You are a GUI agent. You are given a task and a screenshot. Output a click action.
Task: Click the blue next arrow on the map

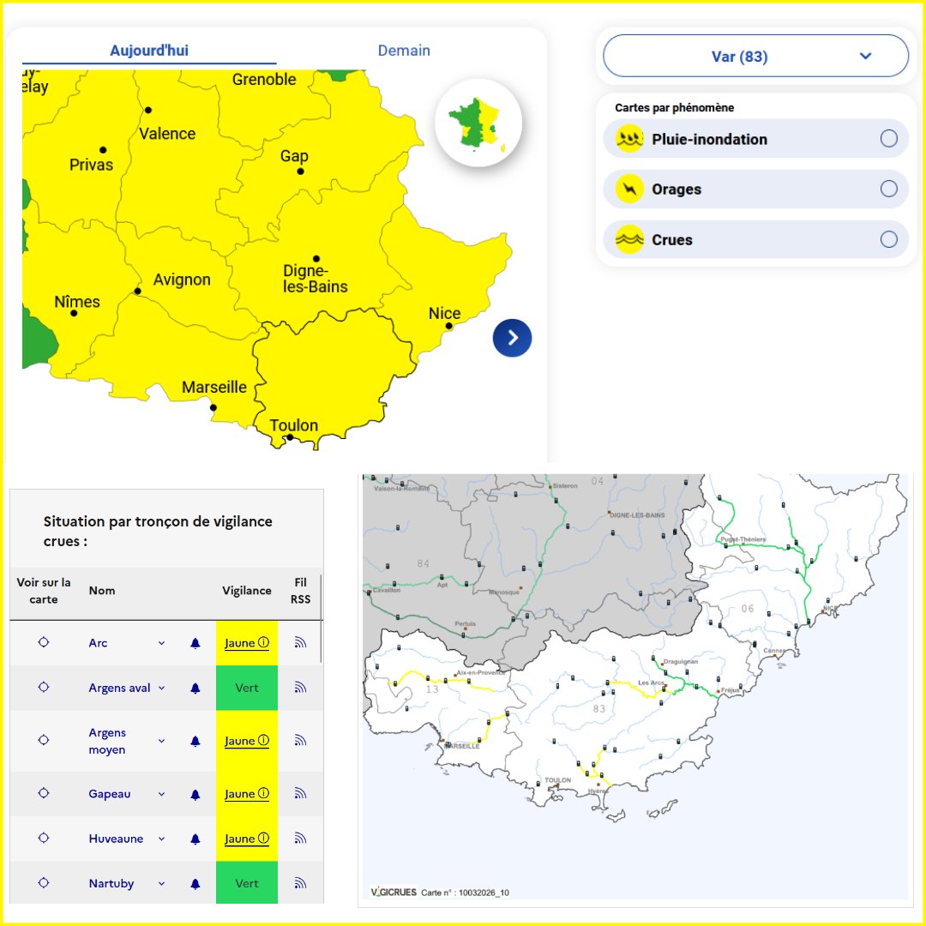click(x=513, y=338)
